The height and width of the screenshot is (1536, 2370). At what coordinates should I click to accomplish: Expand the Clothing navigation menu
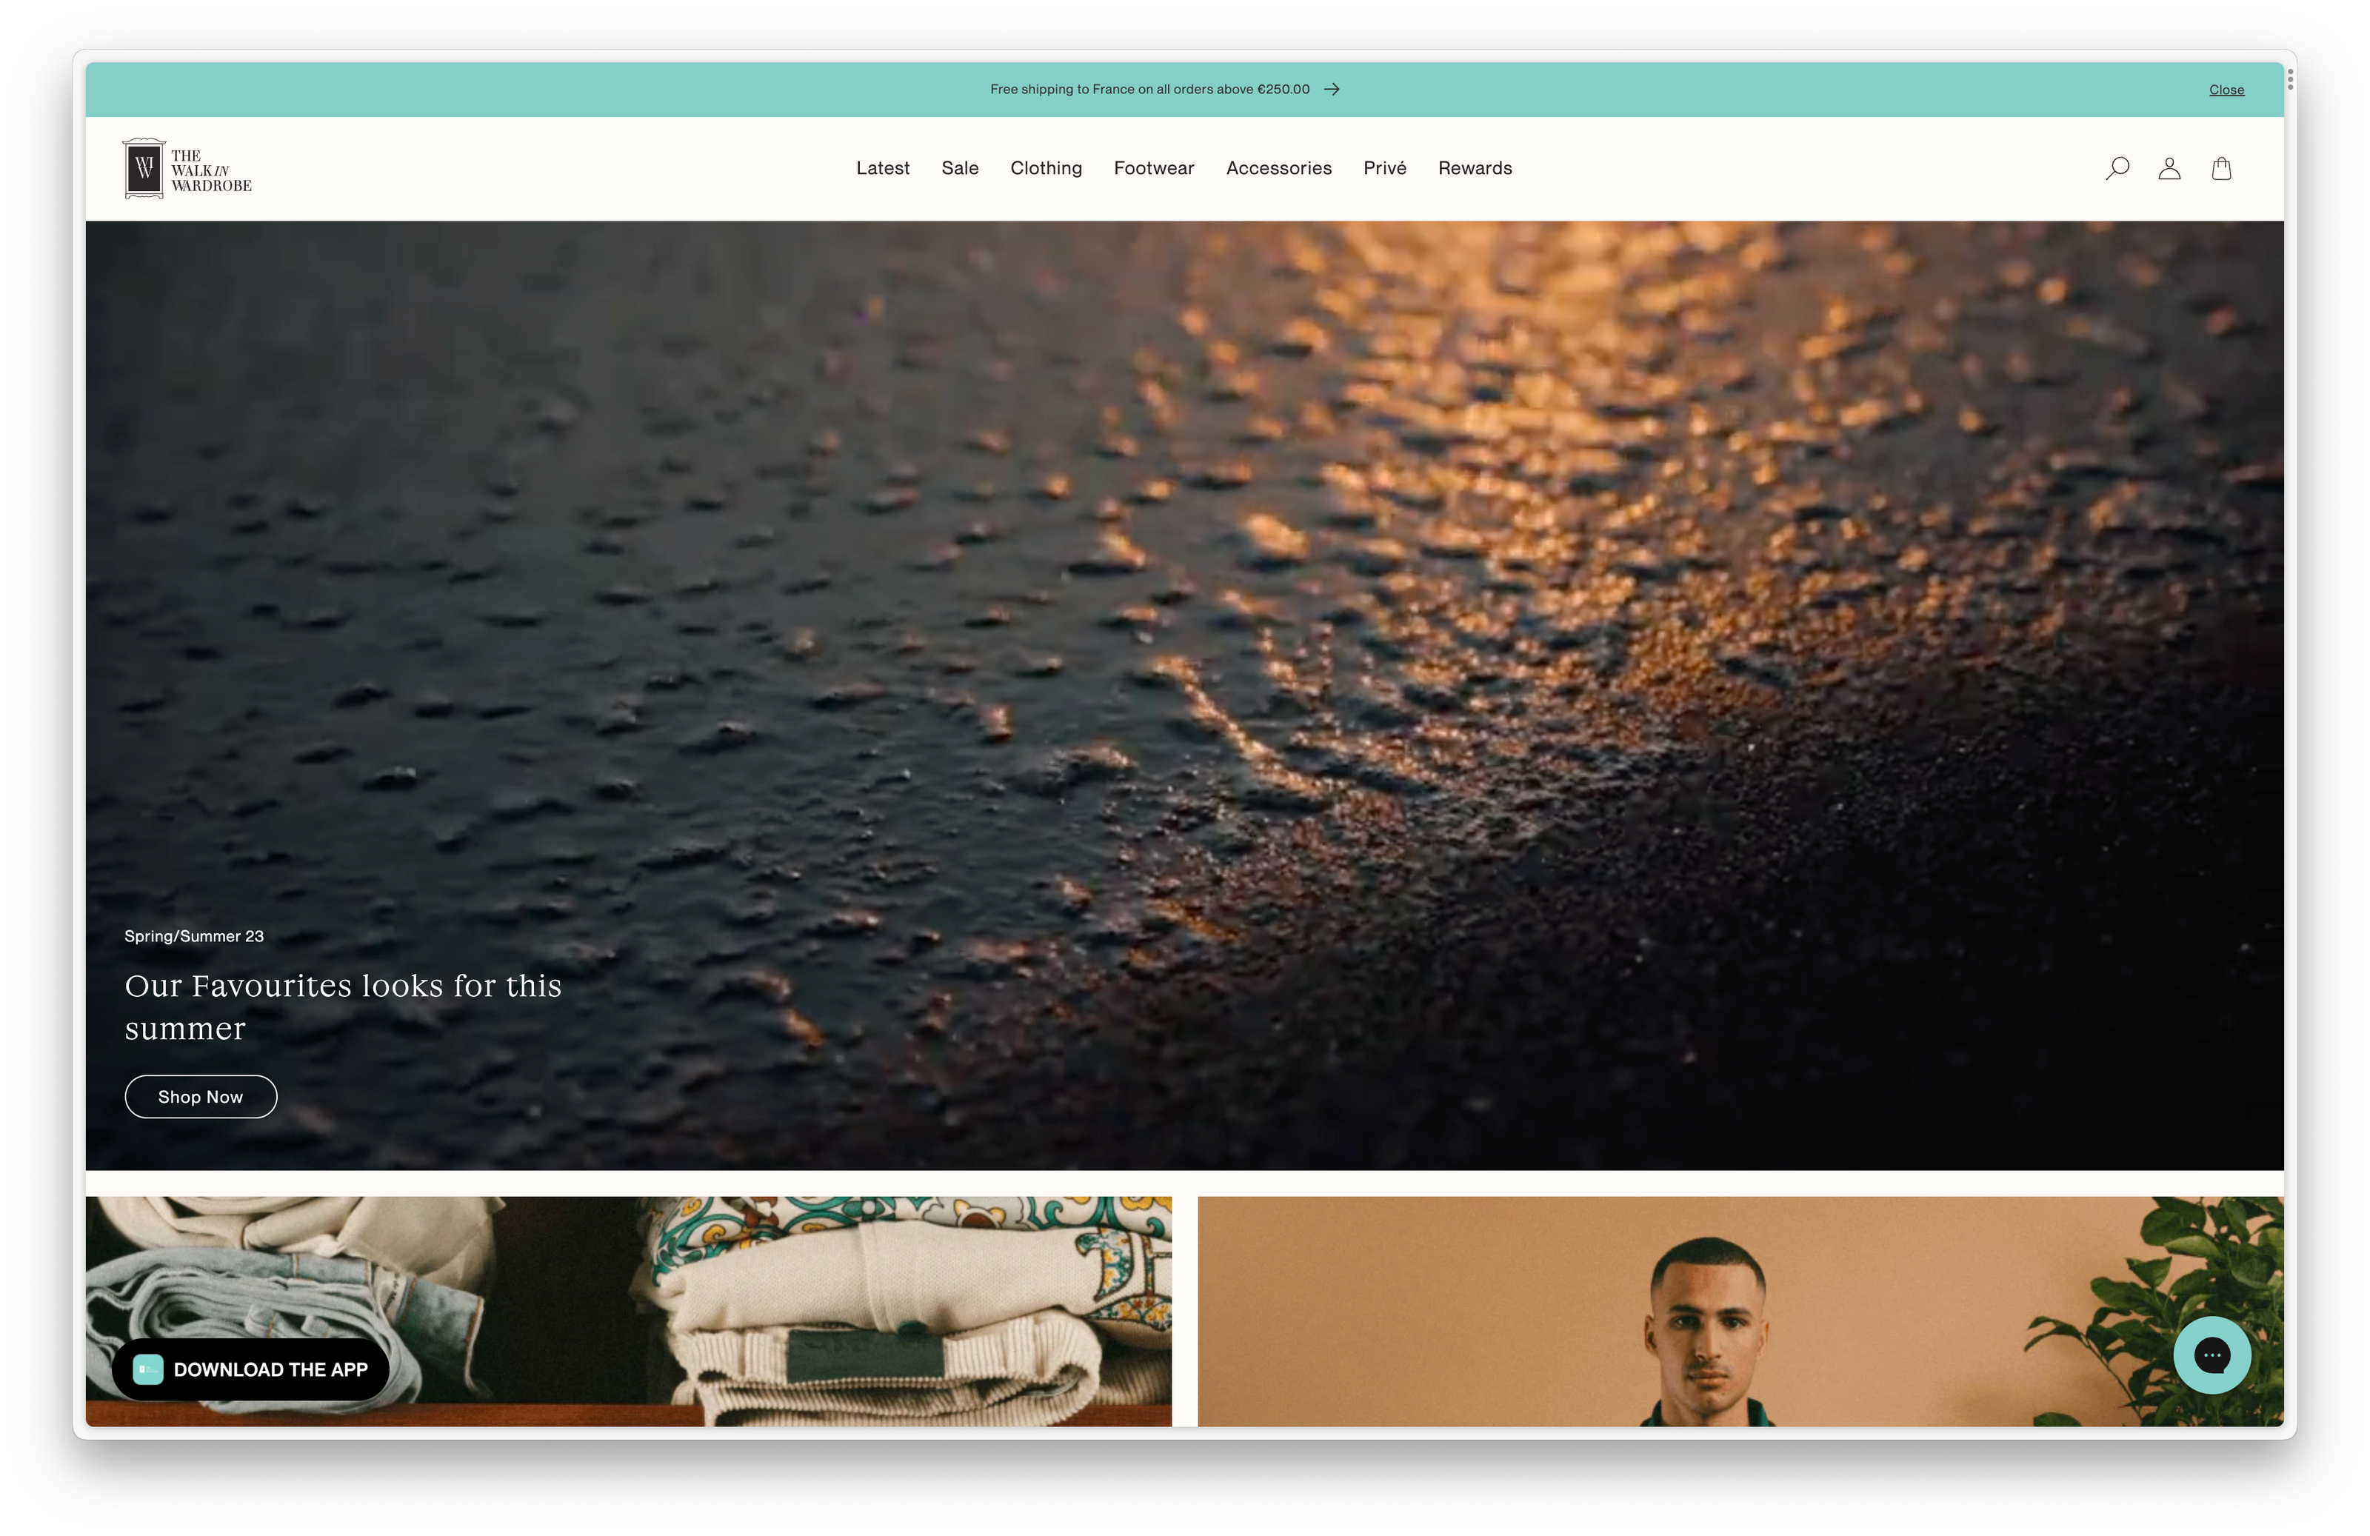click(x=1046, y=168)
